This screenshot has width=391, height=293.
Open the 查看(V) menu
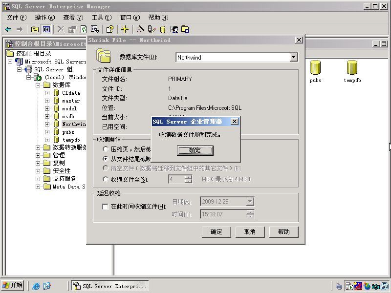click(x=73, y=18)
